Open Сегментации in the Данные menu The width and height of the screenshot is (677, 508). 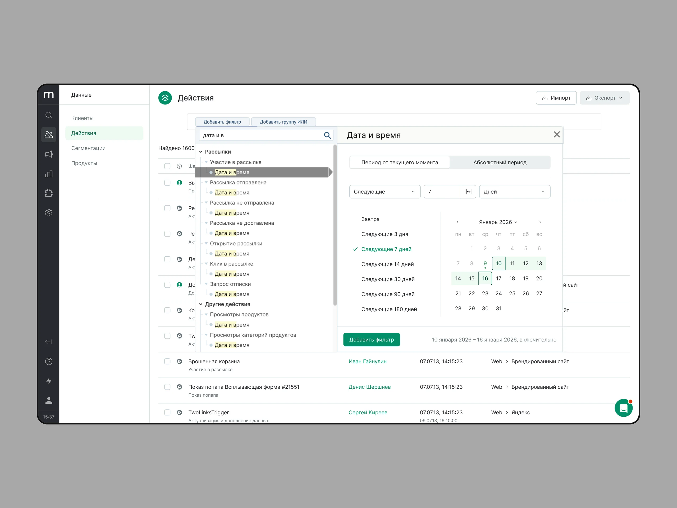[x=88, y=148]
